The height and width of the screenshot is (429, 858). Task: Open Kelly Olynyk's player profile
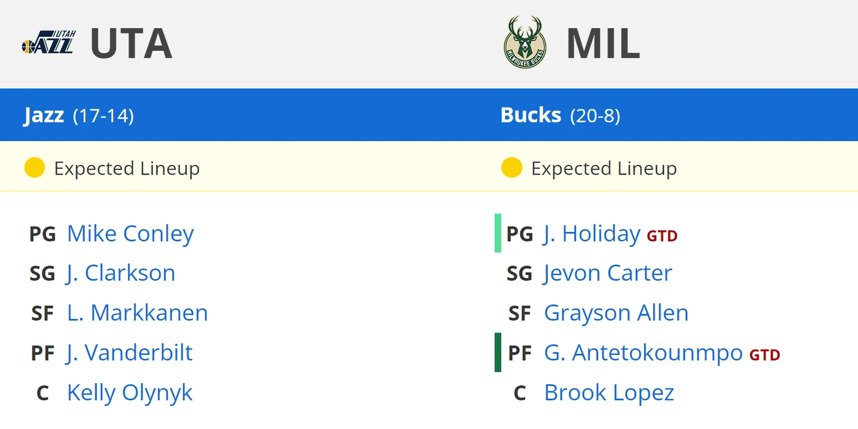click(x=129, y=393)
